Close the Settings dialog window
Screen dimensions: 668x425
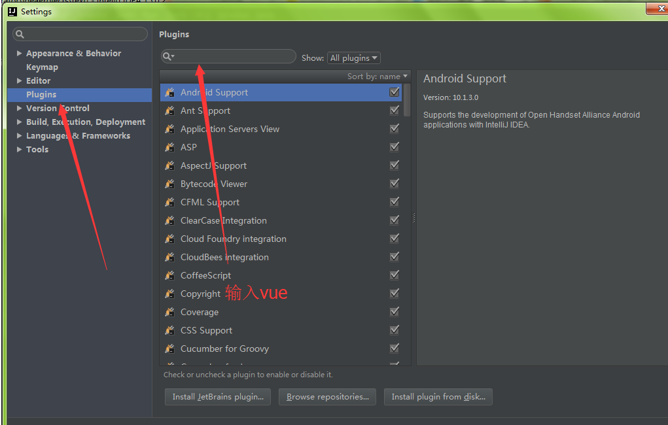(658, 8)
